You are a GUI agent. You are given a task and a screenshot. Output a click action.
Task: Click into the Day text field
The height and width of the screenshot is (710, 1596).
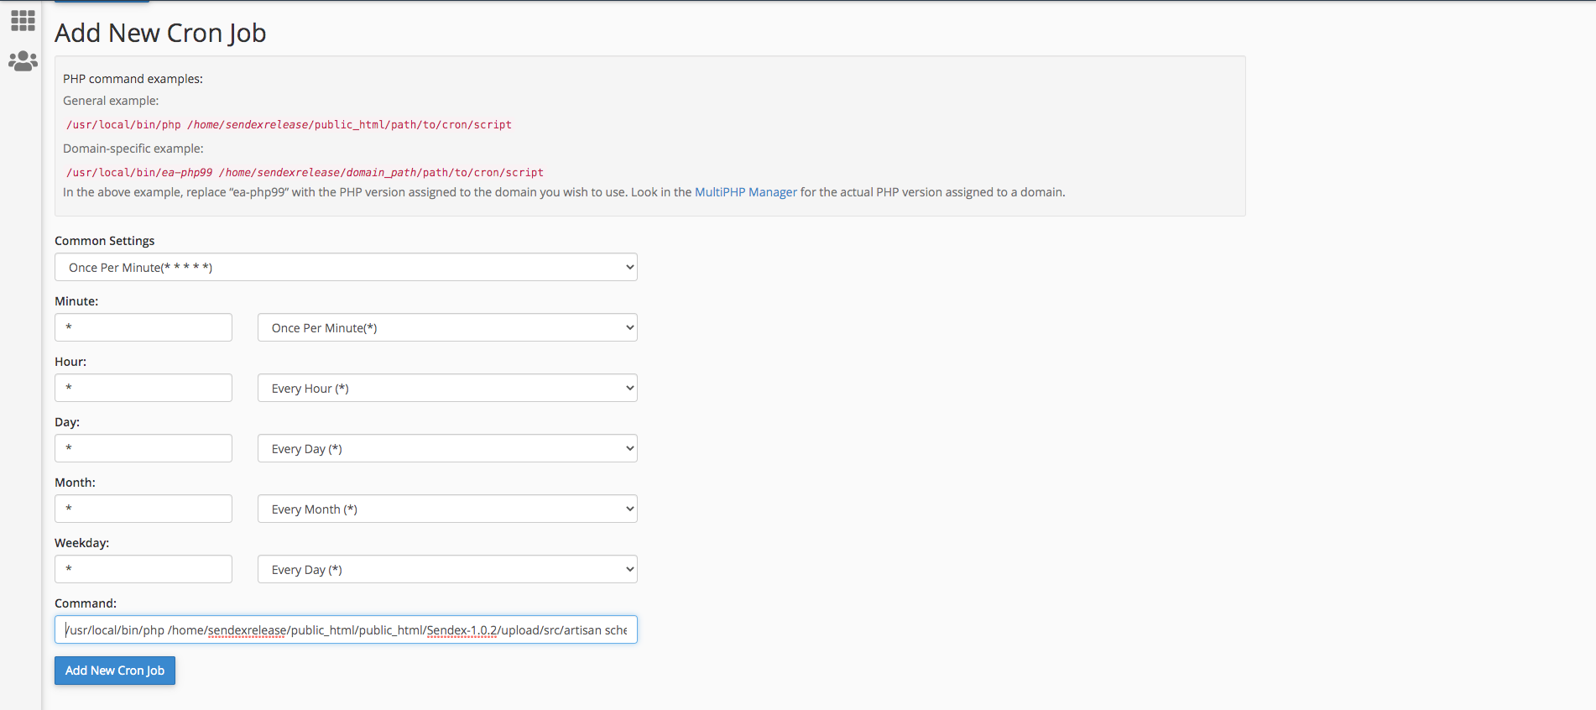click(x=143, y=448)
